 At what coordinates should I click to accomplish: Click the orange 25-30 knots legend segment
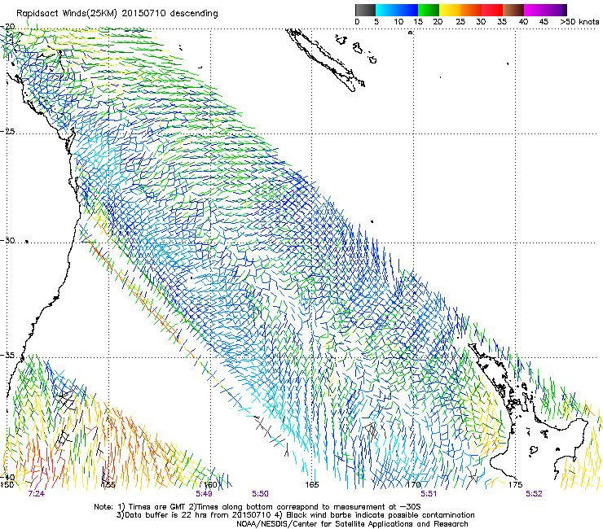[471, 10]
